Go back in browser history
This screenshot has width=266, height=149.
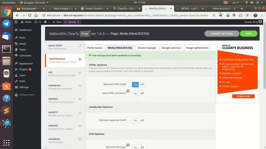[x=17, y=15]
